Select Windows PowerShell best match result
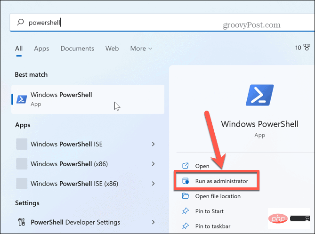 [88, 99]
